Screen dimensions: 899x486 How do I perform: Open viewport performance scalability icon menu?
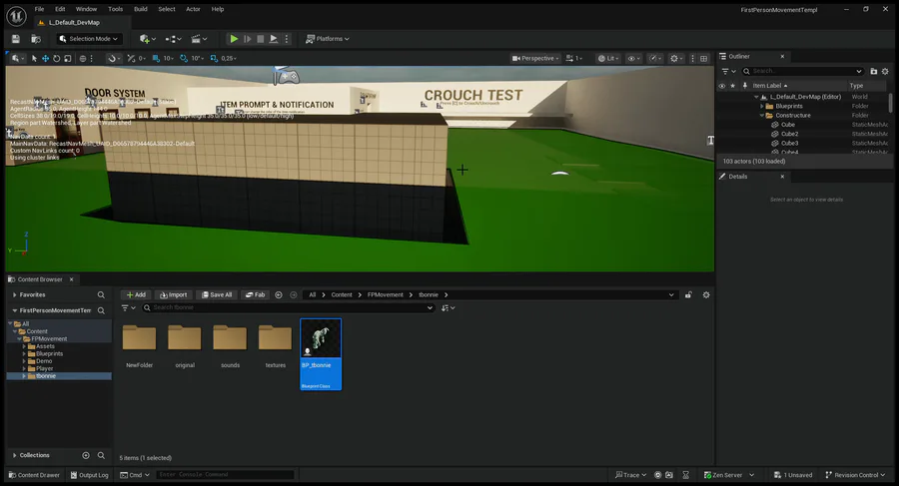coord(654,59)
